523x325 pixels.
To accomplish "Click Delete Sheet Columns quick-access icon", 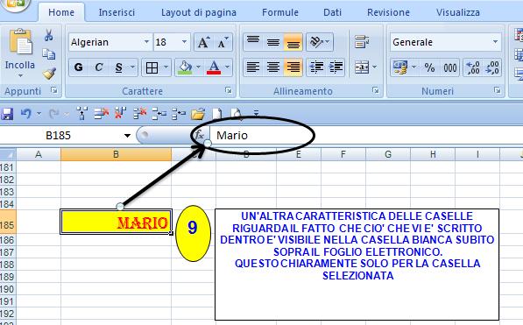I will [120, 114].
